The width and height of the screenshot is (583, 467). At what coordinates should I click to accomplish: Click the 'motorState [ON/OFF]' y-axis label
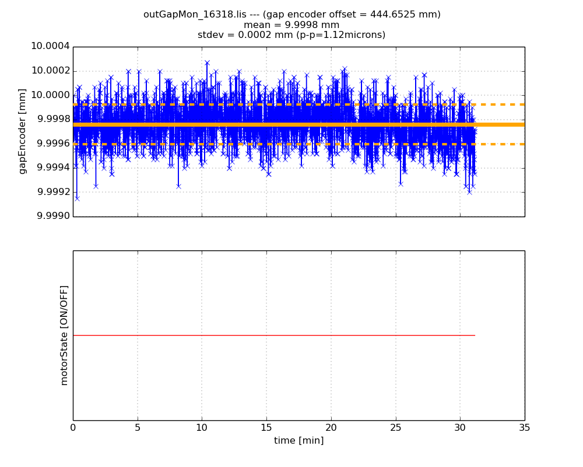[x=64, y=335]
